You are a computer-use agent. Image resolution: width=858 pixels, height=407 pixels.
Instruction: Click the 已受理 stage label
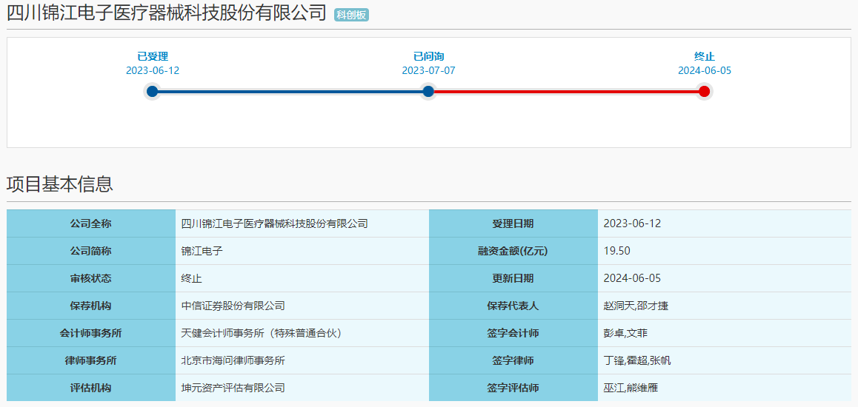(153, 56)
